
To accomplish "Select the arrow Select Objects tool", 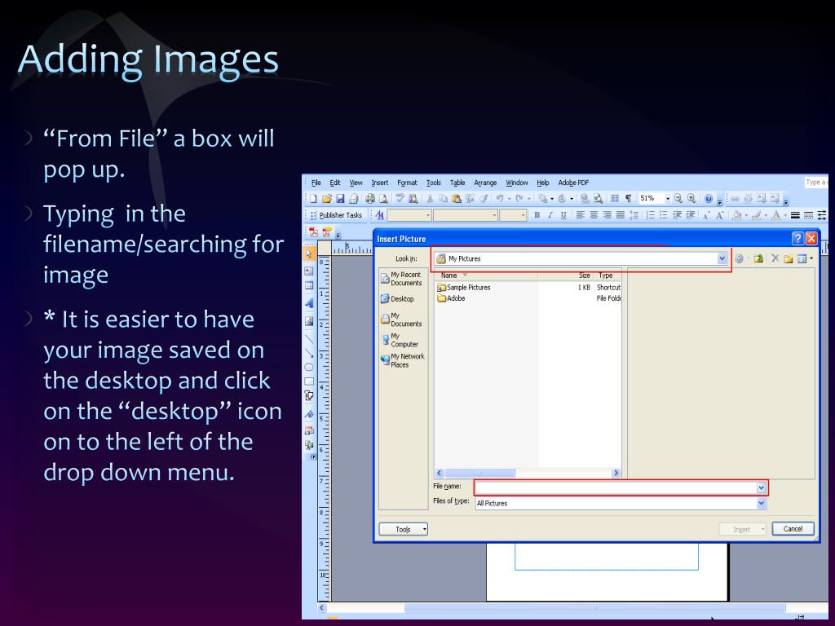I will [309, 254].
